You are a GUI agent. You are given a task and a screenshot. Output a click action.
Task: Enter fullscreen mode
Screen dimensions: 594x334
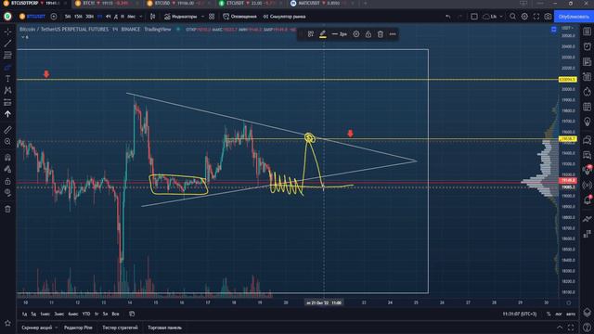(x=536, y=17)
